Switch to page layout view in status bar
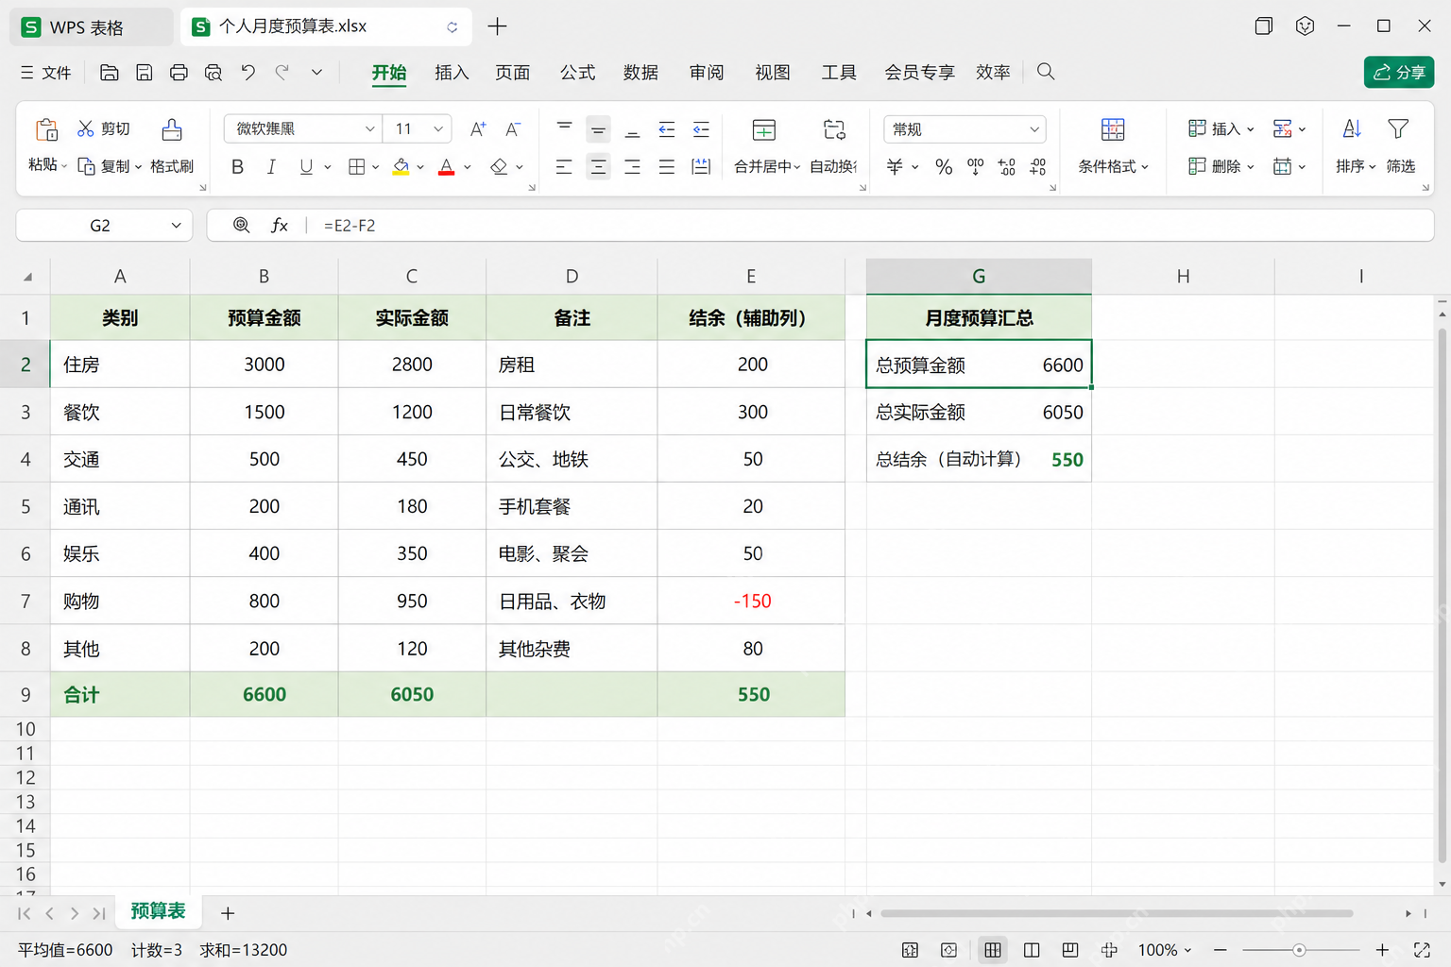1451x967 pixels. pyautogui.click(x=1032, y=950)
